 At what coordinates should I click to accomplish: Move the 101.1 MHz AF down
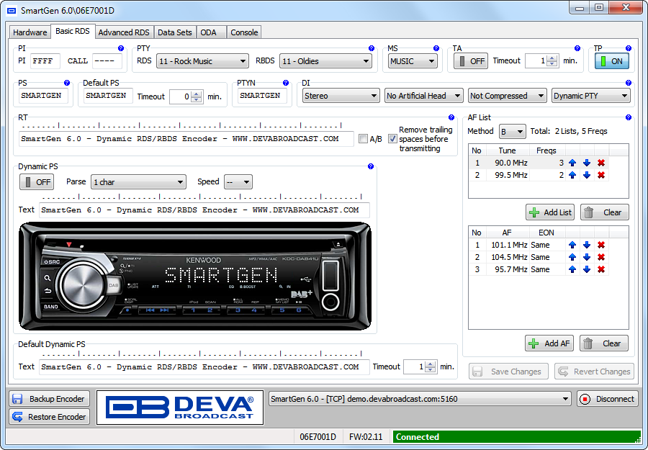click(587, 245)
